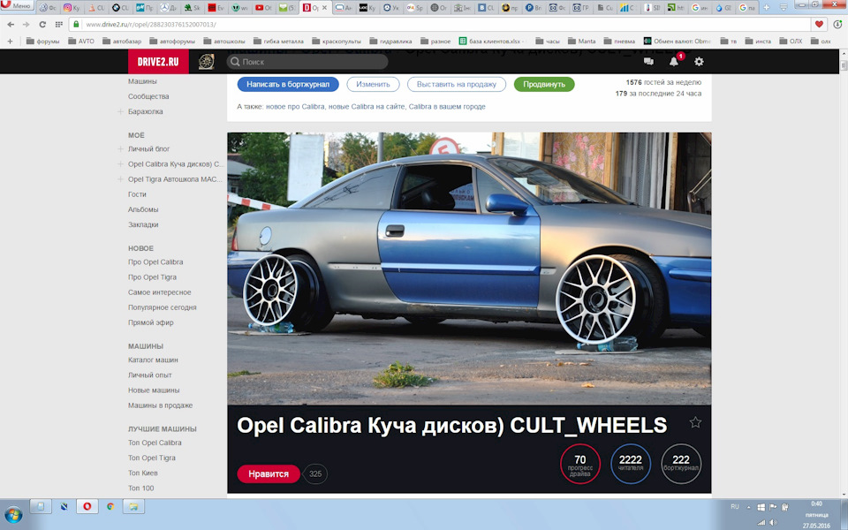Bookmark the page with the heart icon

819,25
